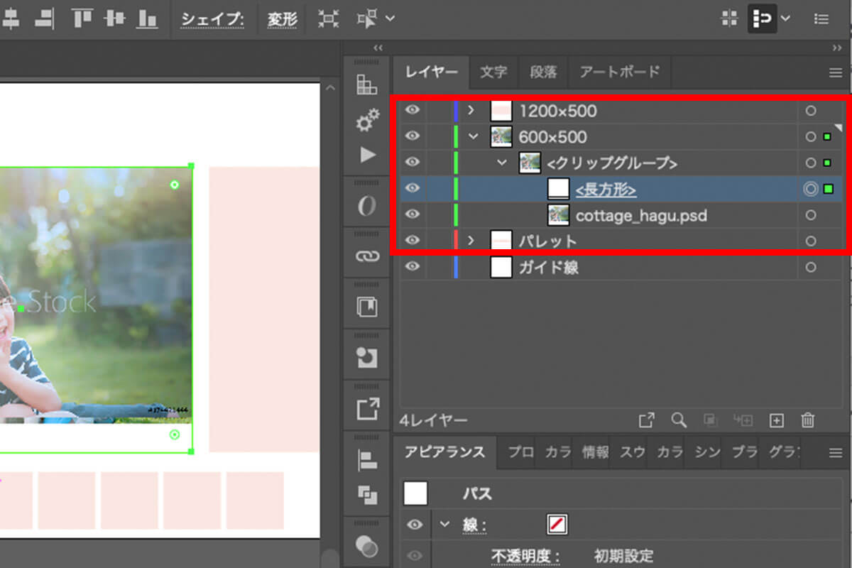The width and height of the screenshot is (852, 568).
Task: Switch to the アートボード tab
Action: click(x=619, y=72)
